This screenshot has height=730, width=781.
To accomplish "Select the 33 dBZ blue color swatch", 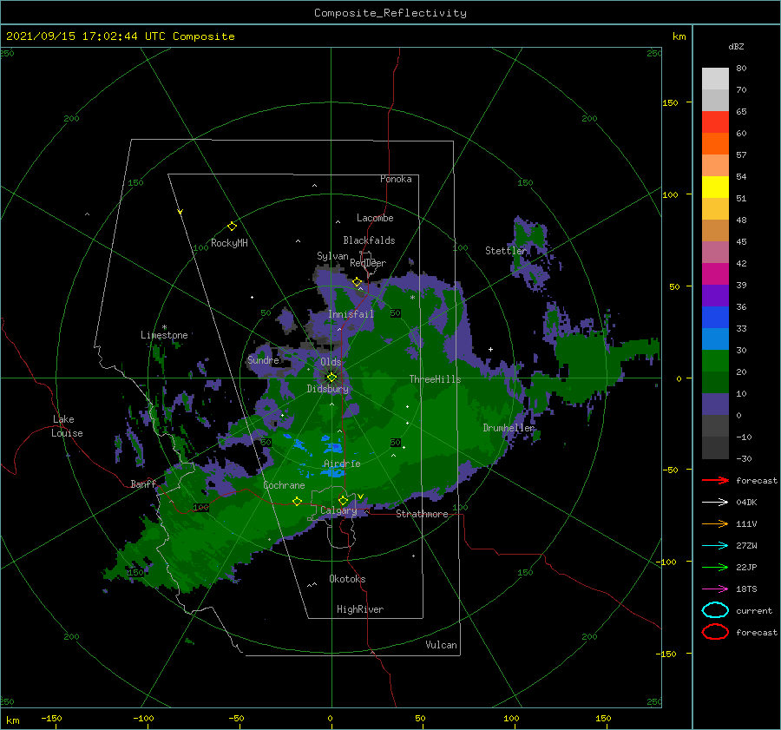I will click(x=715, y=317).
